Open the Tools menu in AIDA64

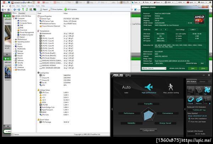coord(38,6)
